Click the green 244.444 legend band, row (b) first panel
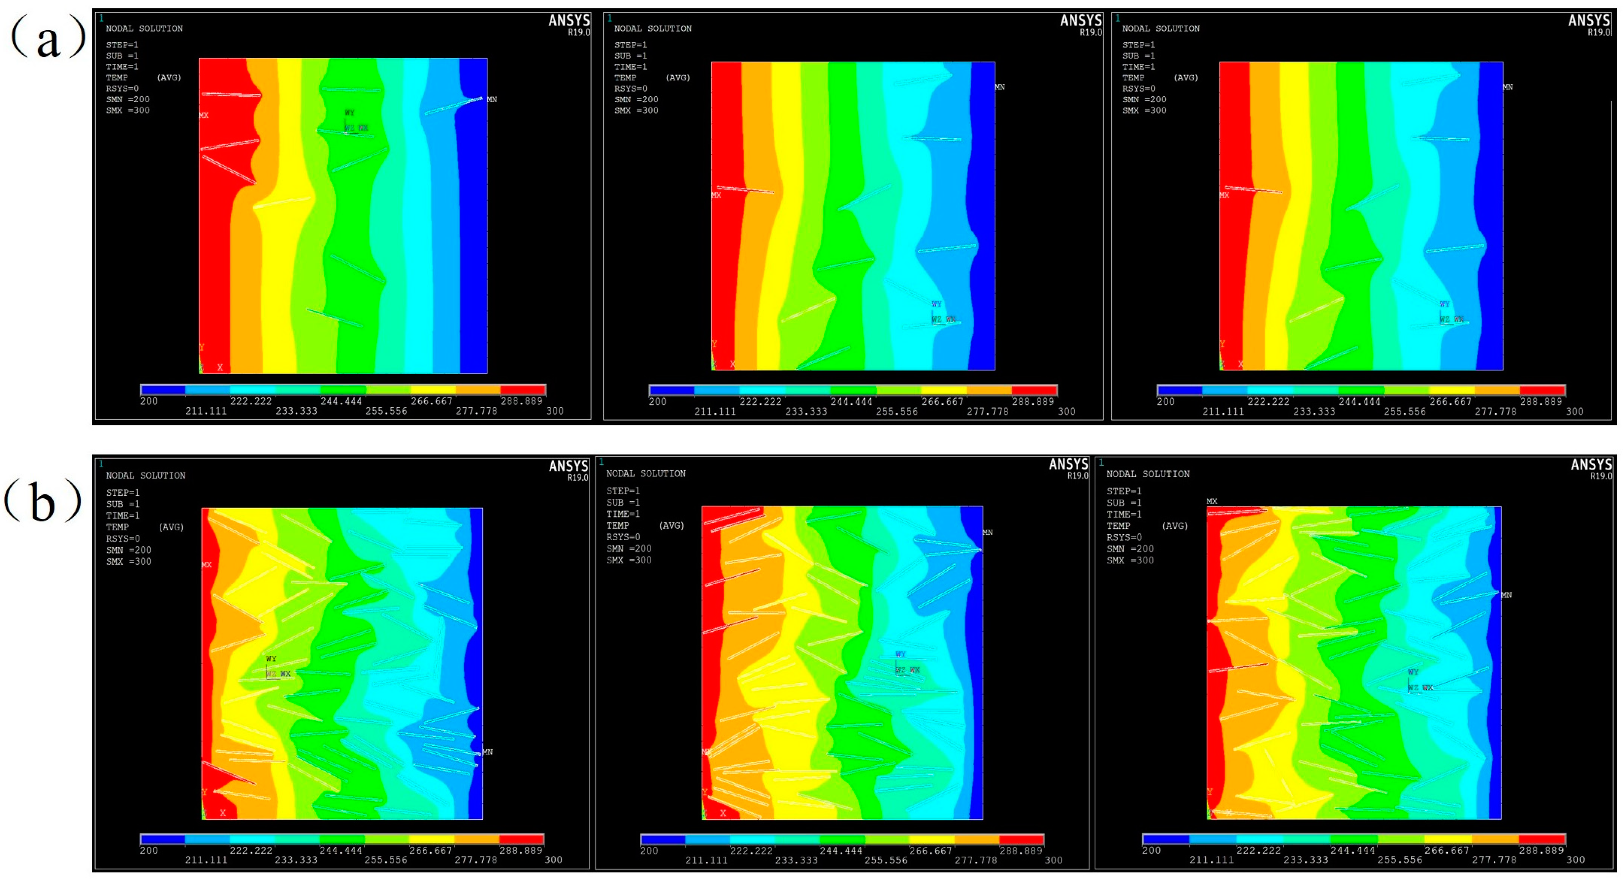 [x=341, y=840]
